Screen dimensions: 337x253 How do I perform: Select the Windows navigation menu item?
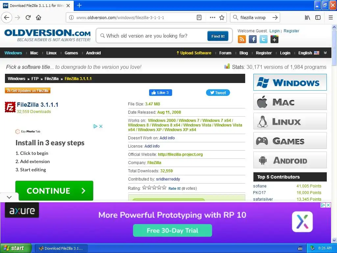coord(13,53)
